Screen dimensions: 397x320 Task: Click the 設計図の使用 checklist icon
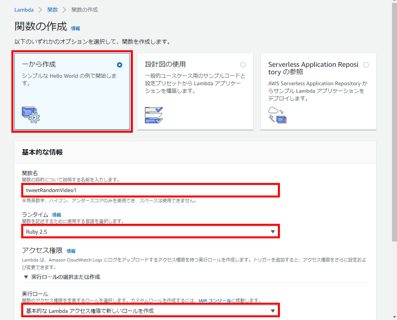click(154, 115)
